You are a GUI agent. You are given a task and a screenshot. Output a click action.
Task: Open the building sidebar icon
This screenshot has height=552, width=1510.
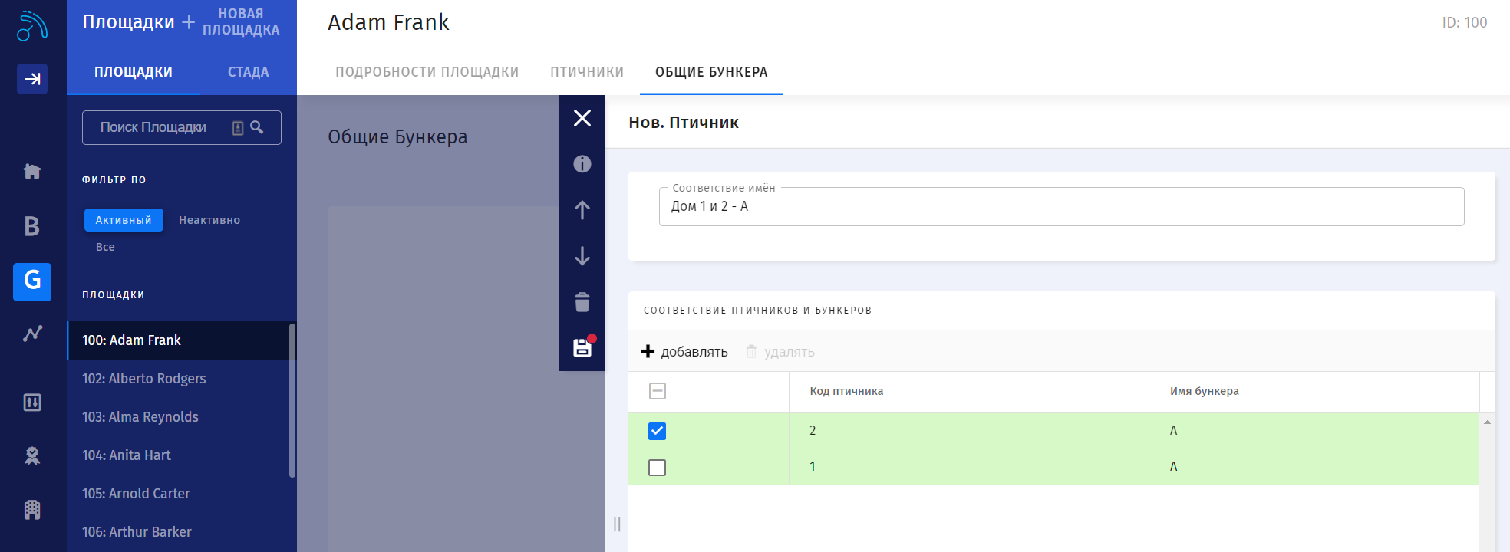pos(32,510)
